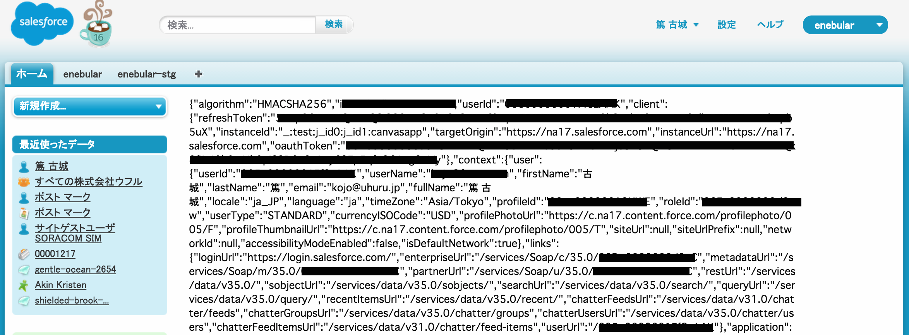Click the Winter '16 coffee cup logo
The width and height of the screenshot is (909, 335).
pos(96,24)
